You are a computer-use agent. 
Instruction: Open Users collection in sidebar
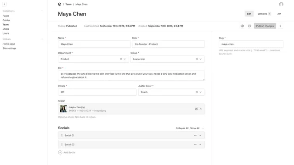pyautogui.click(x=6, y=33)
